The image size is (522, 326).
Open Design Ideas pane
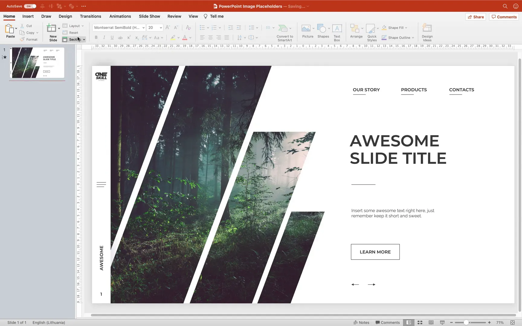pos(427,33)
